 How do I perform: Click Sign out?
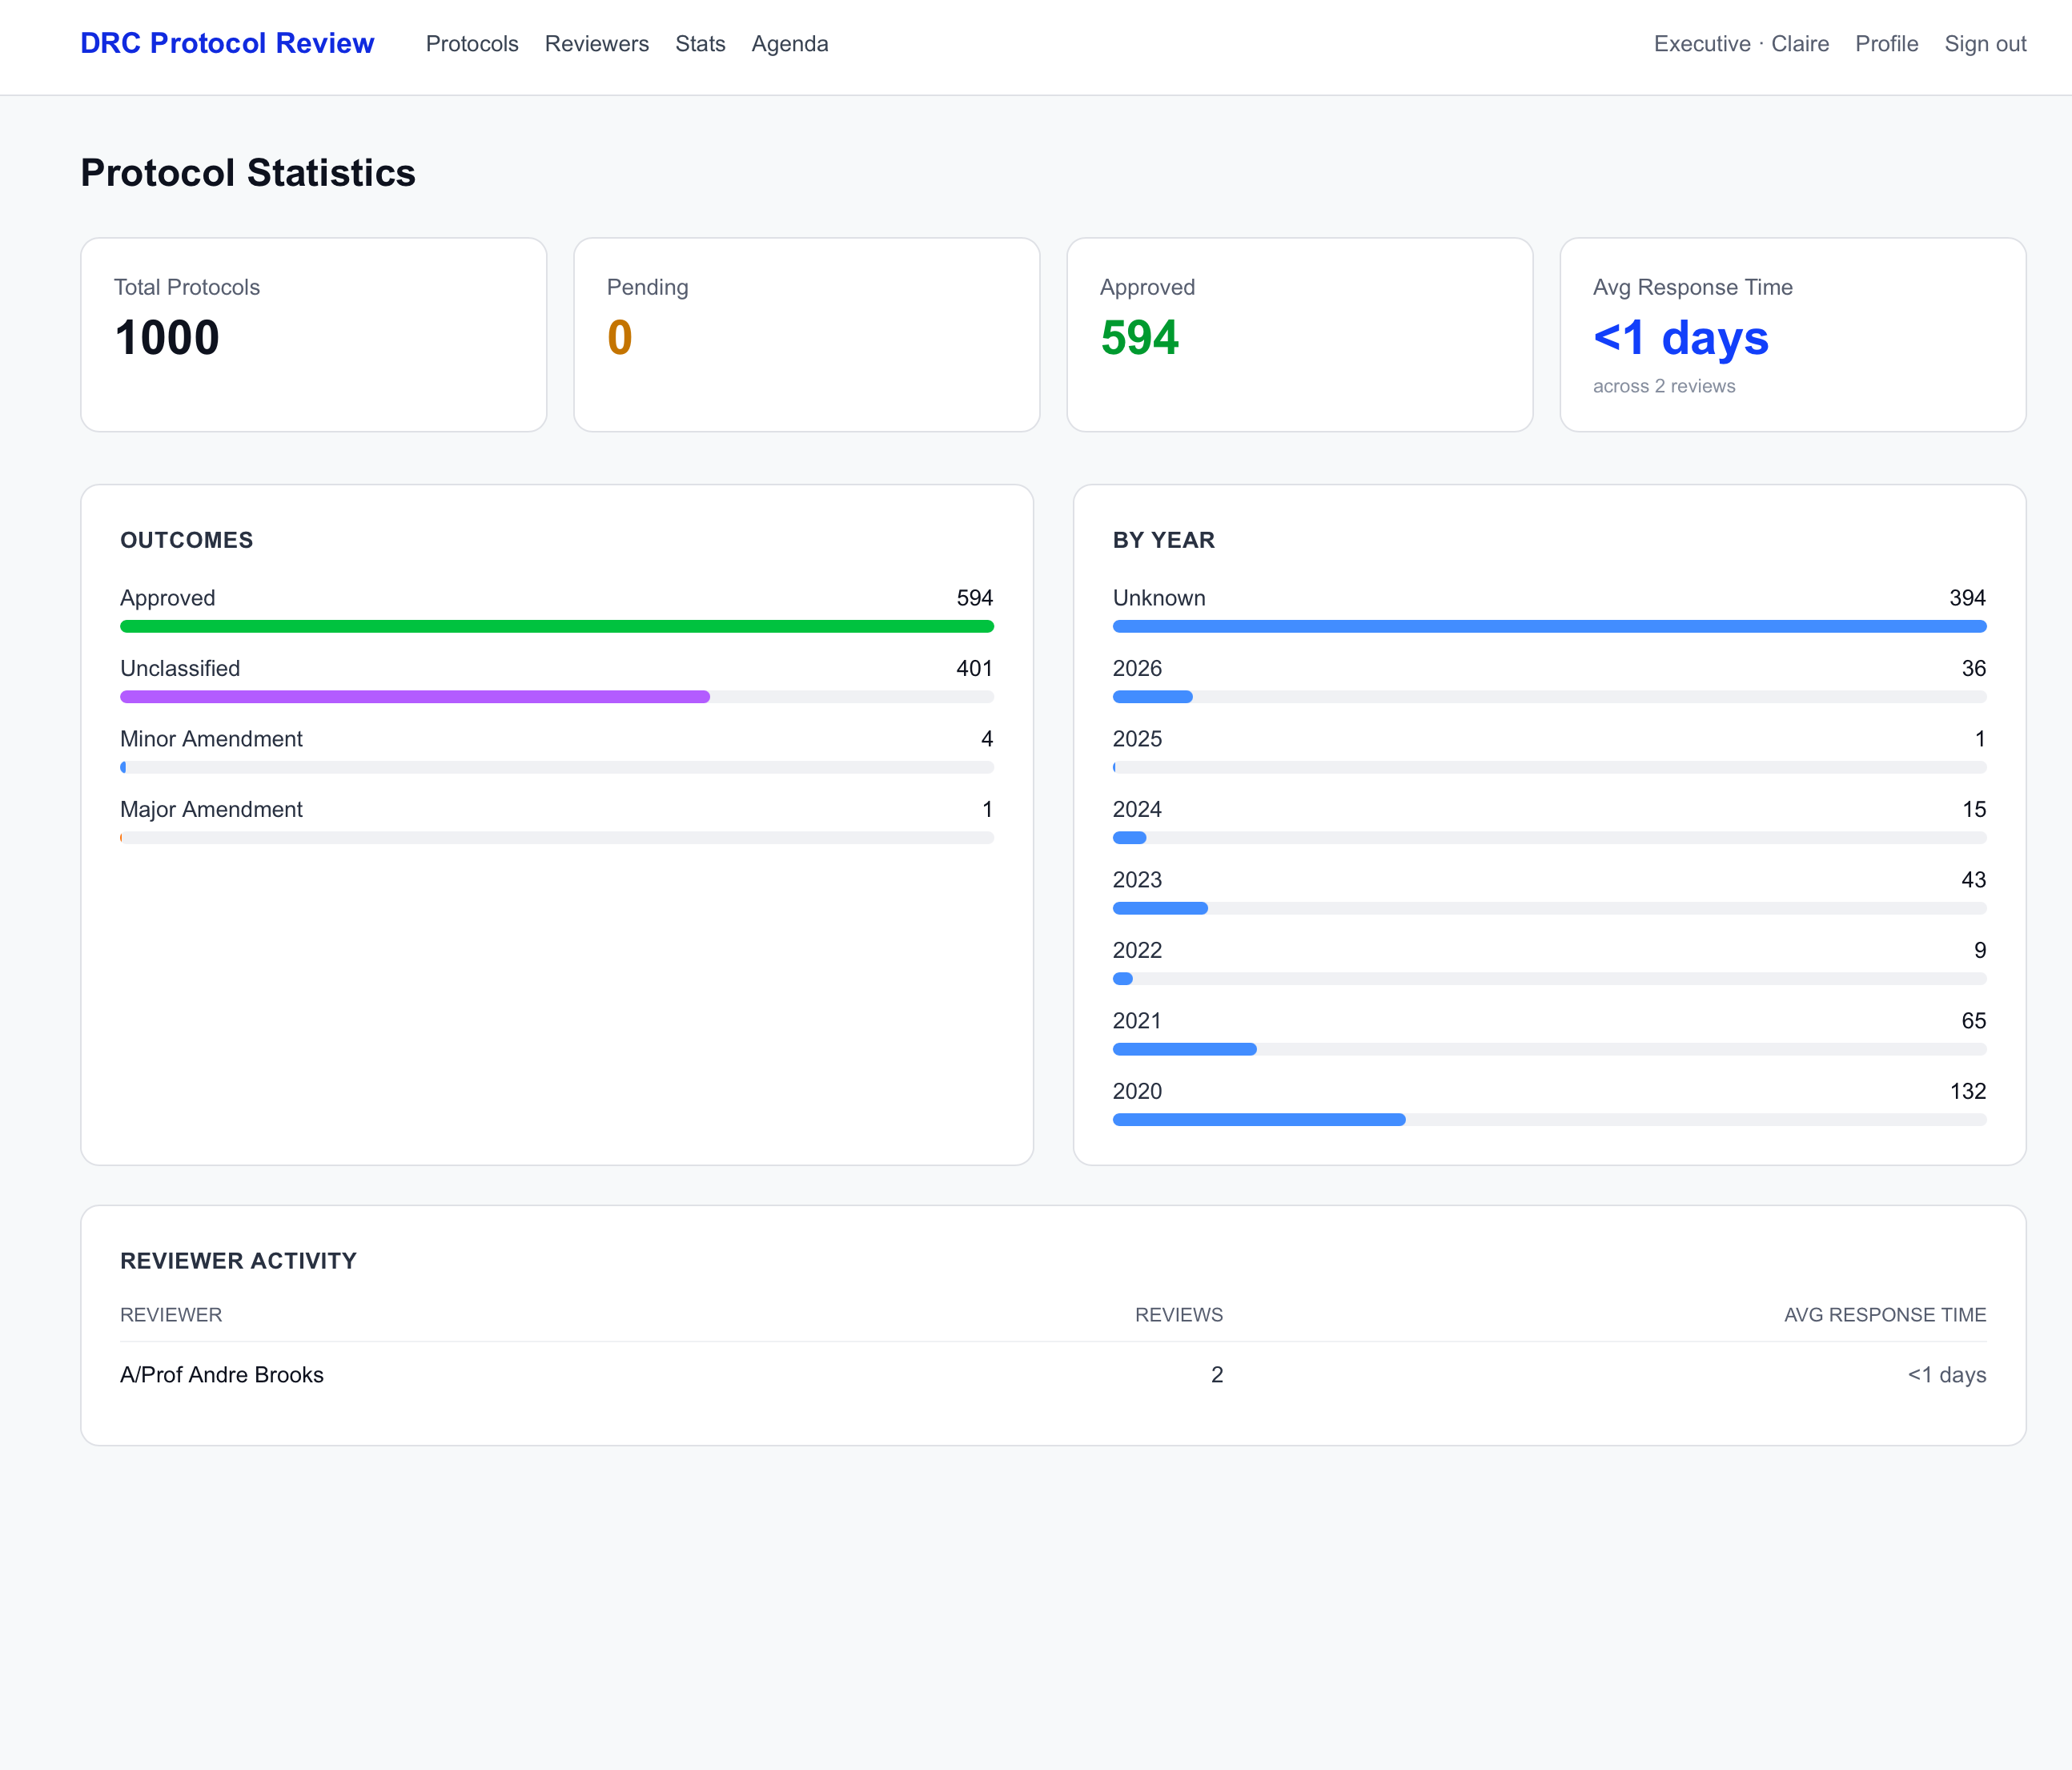pos(1985,44)
